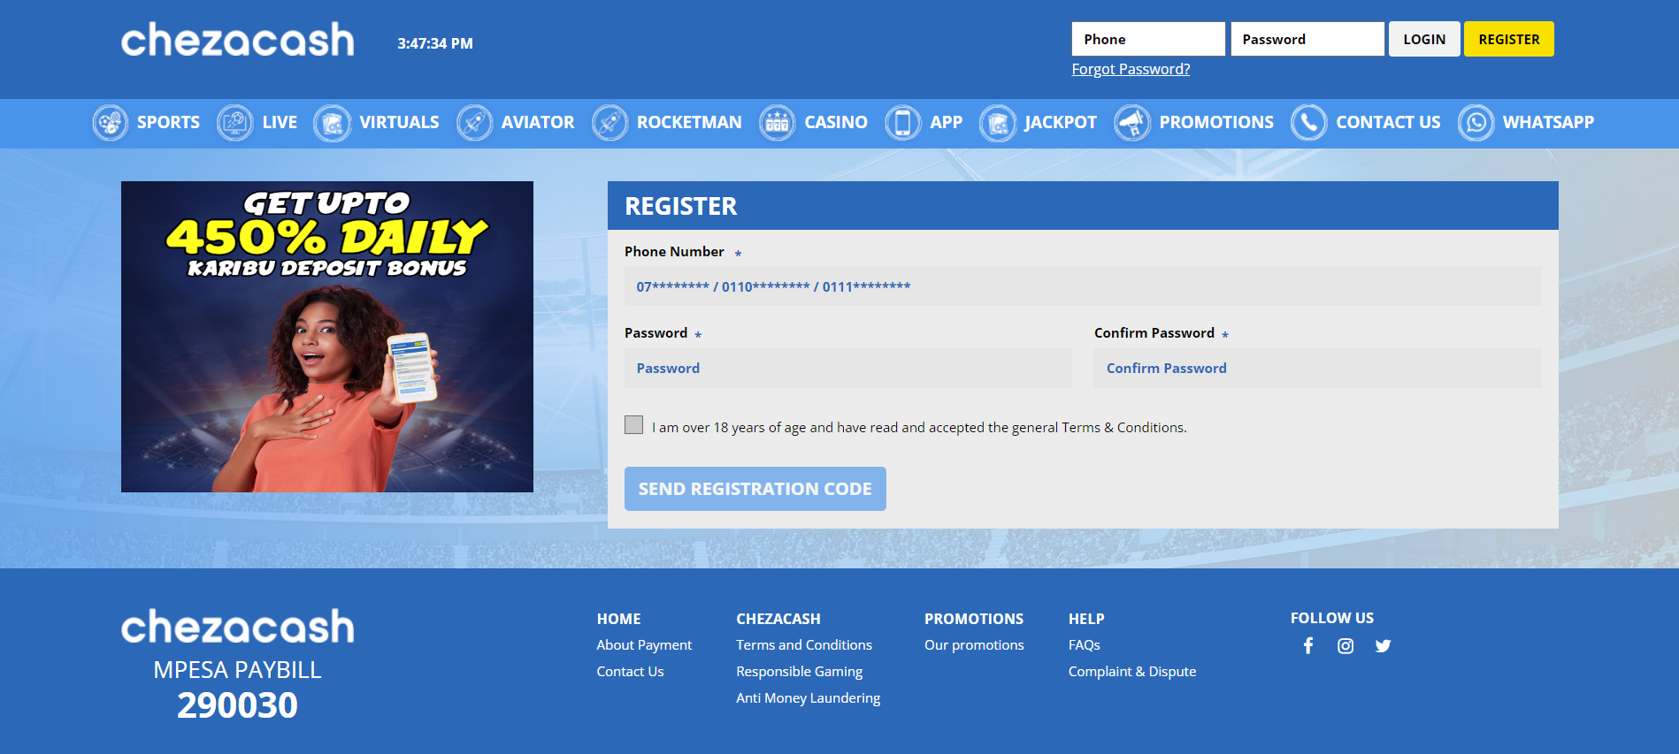This screenshot has height=754, width=1679.
Task: Focus the registration Password field
Action: coord(848,368)
